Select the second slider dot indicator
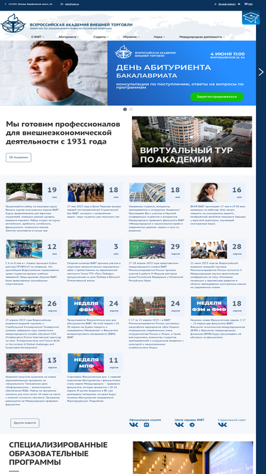The height and width of the screenshot is (474, 266). click(131, 109)
